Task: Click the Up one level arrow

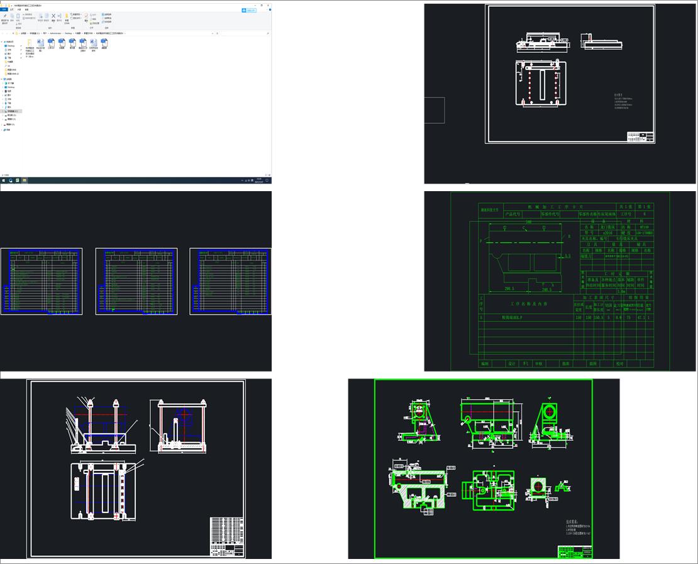Action: pyautogui.click(x=13, y=33)
